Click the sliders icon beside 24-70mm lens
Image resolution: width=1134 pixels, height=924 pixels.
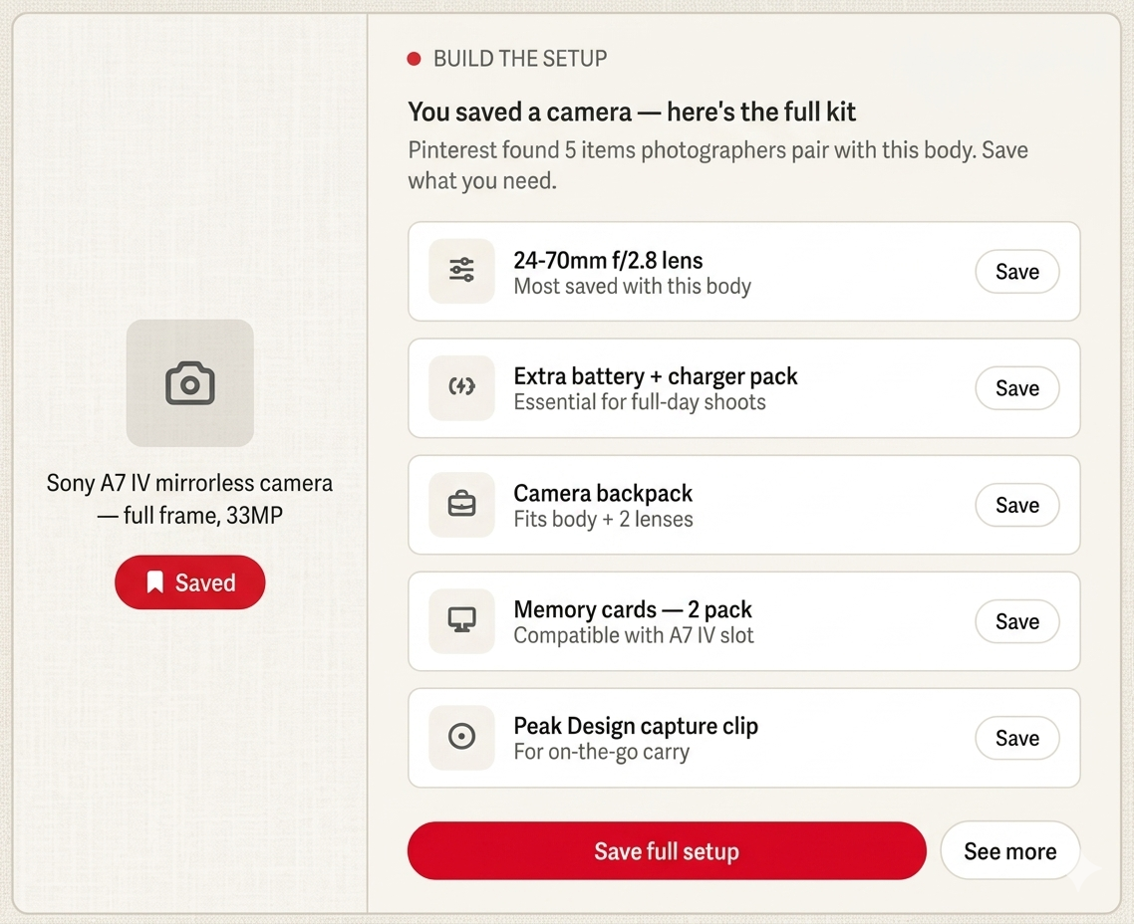(x=461, y=271)
